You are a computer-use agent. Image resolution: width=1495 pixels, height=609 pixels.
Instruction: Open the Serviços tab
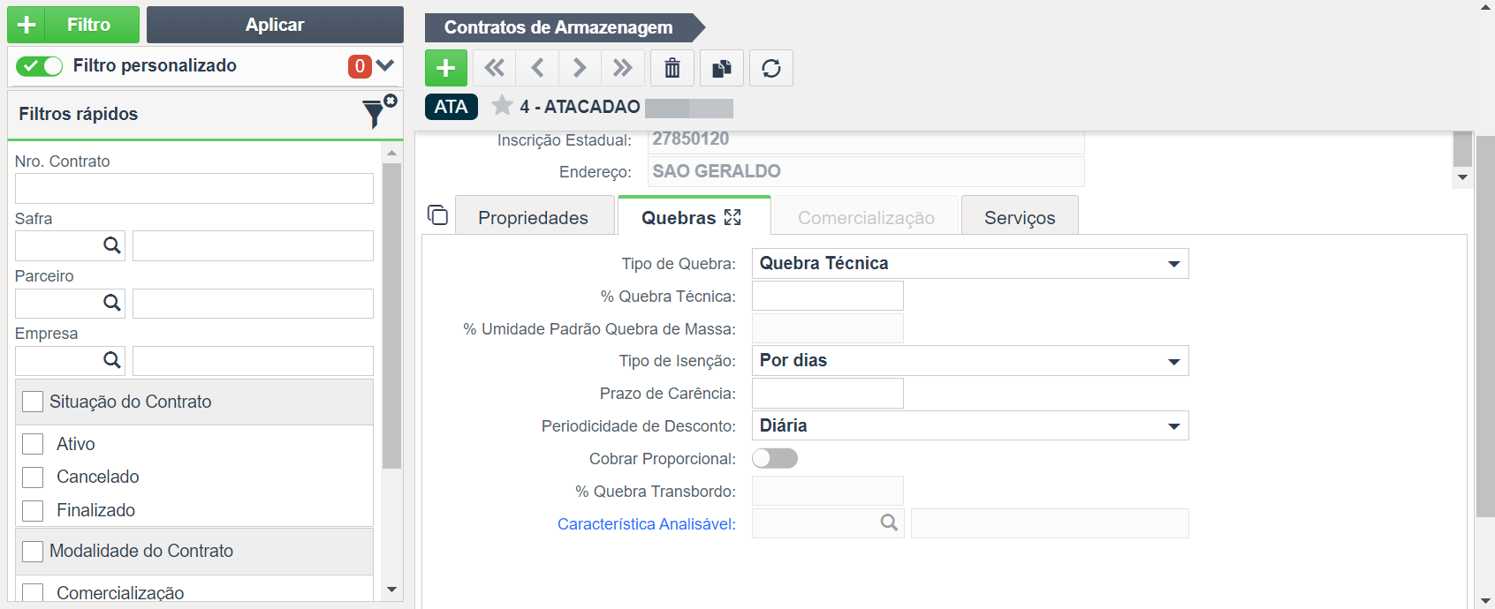1020,217
